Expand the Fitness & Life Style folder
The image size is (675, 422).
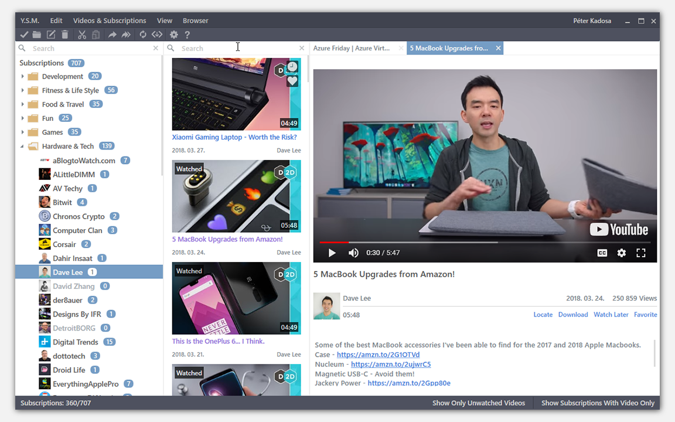pyautogui.click(x=22, y=90)
